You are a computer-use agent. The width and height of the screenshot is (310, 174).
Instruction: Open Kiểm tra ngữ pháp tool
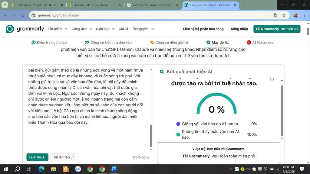click(x=49, y=42)
